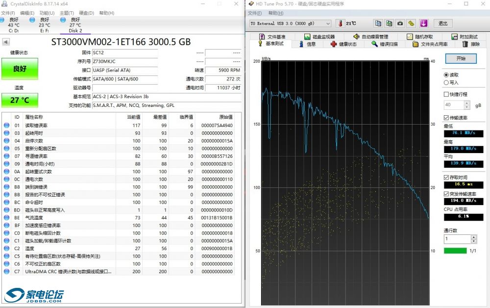Click the 快捷行程 gB input field showing 40

(x=454, y=105)
